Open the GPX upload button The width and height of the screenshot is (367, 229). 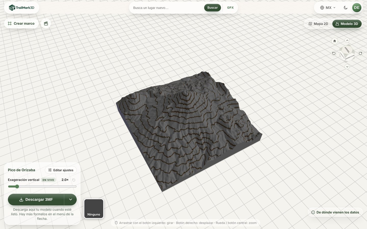tap(230, 8)
